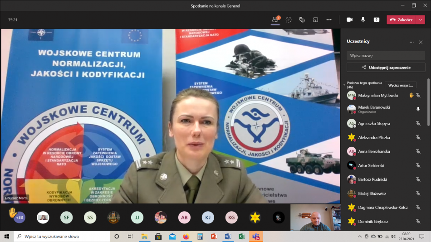Open Task View on the taskbar
The image size is (431, 242).
coord(130,236)
